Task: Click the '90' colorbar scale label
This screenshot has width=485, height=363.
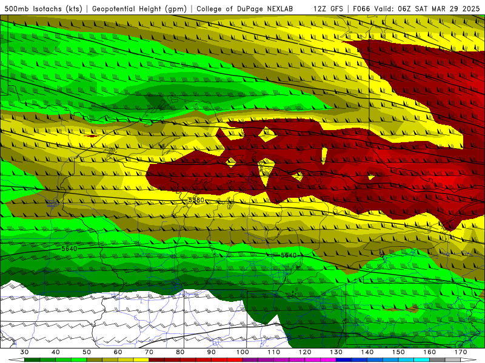Action: point(212,352)
